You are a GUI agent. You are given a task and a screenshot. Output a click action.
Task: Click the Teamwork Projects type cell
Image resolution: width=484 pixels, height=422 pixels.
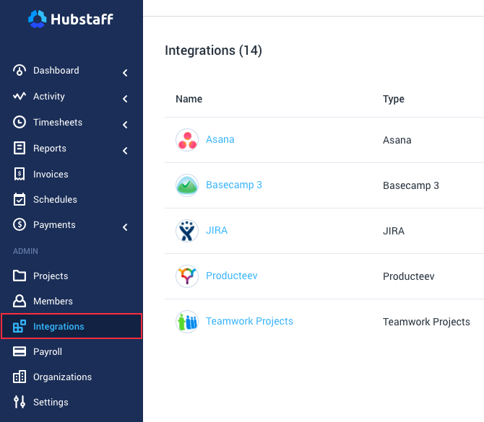click(x=426, y=322)
